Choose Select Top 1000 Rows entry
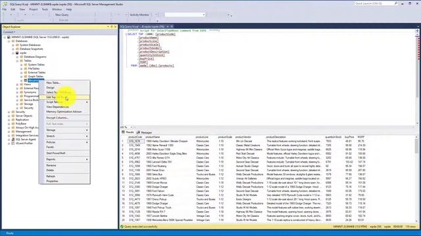 (x=64, y=92)
